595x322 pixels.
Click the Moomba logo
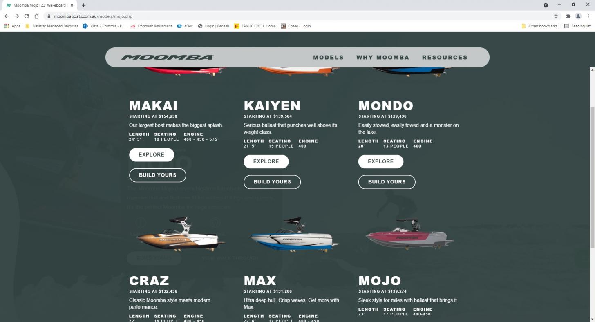coord(167,57)
